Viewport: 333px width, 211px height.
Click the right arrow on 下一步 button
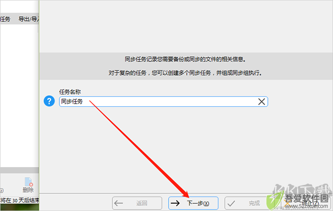[175, 203]
